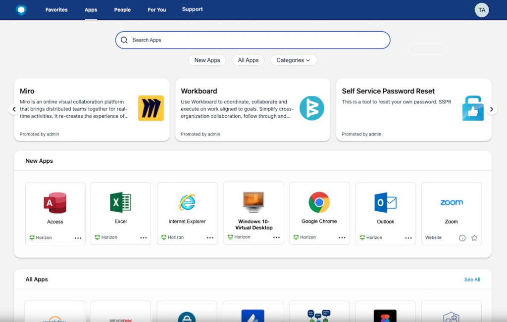Launch the Excel app icon
The image size is (507, 322).
click(120, 202)
